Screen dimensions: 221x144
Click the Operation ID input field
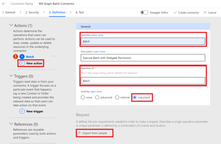(x=143, y=81)
